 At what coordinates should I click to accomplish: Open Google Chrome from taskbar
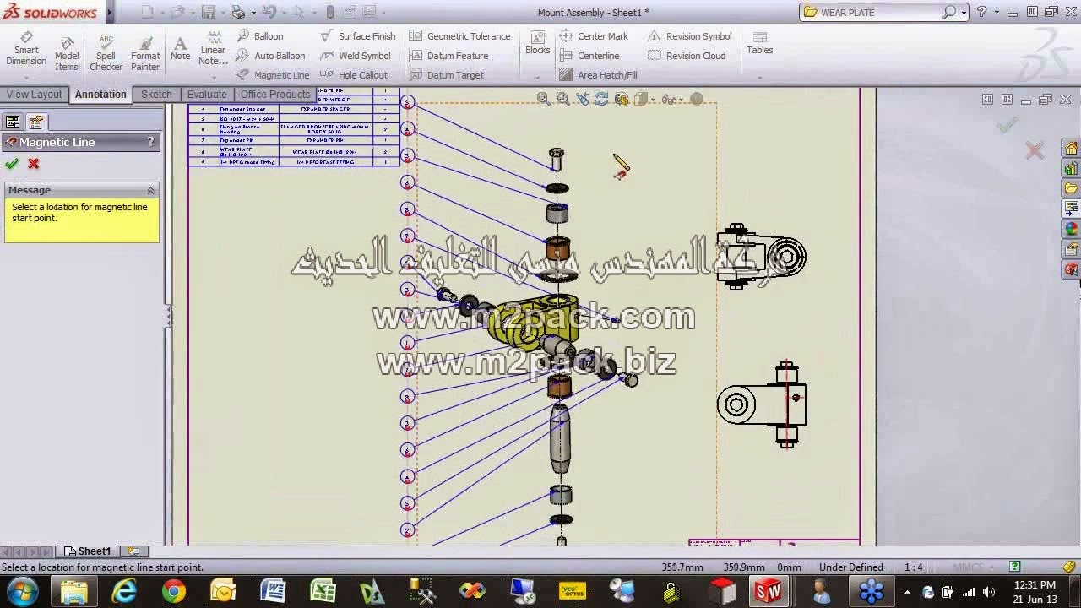(174, 591)
